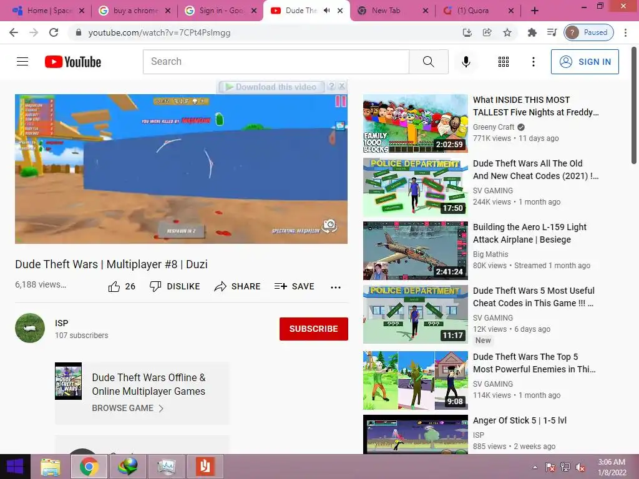This screenshot has width=639, height=479.
Task: Open media control icon in toolbar
Action: pyautogui.click(x=552, y=32)
